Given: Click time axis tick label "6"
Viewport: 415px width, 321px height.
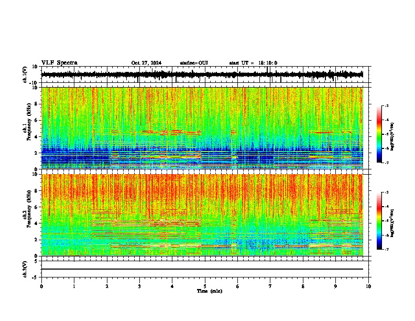Looking at the screenshot, I should (x=238, y=286).
